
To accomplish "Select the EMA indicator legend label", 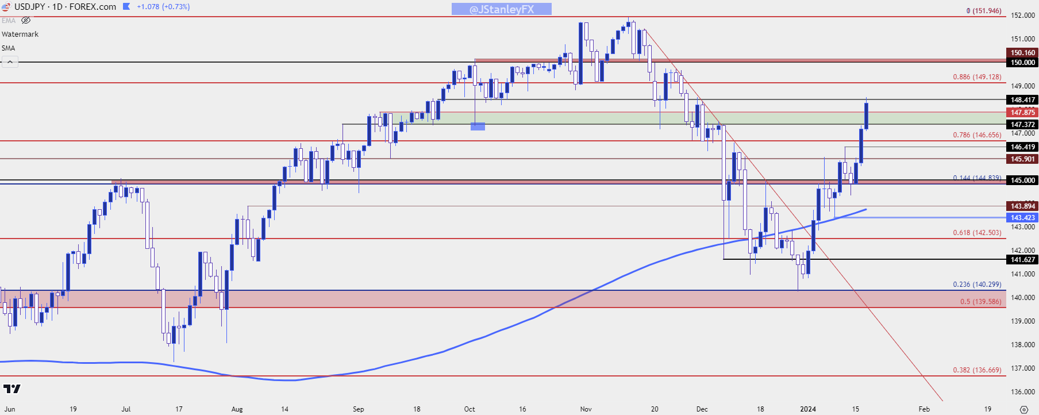I will point(9,21).
